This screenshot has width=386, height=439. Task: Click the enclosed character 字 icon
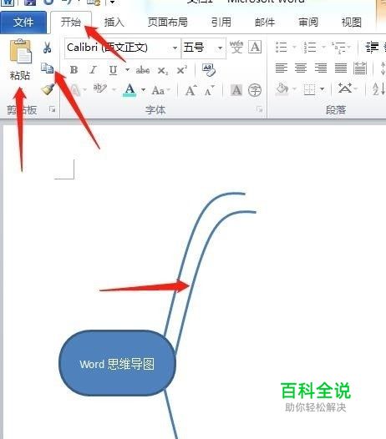[x=255, y=90]
